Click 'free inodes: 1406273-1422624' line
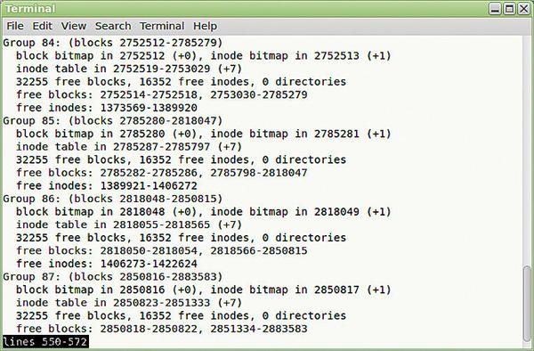The height and width of the screenshot is (351, 534). [107, 264]
